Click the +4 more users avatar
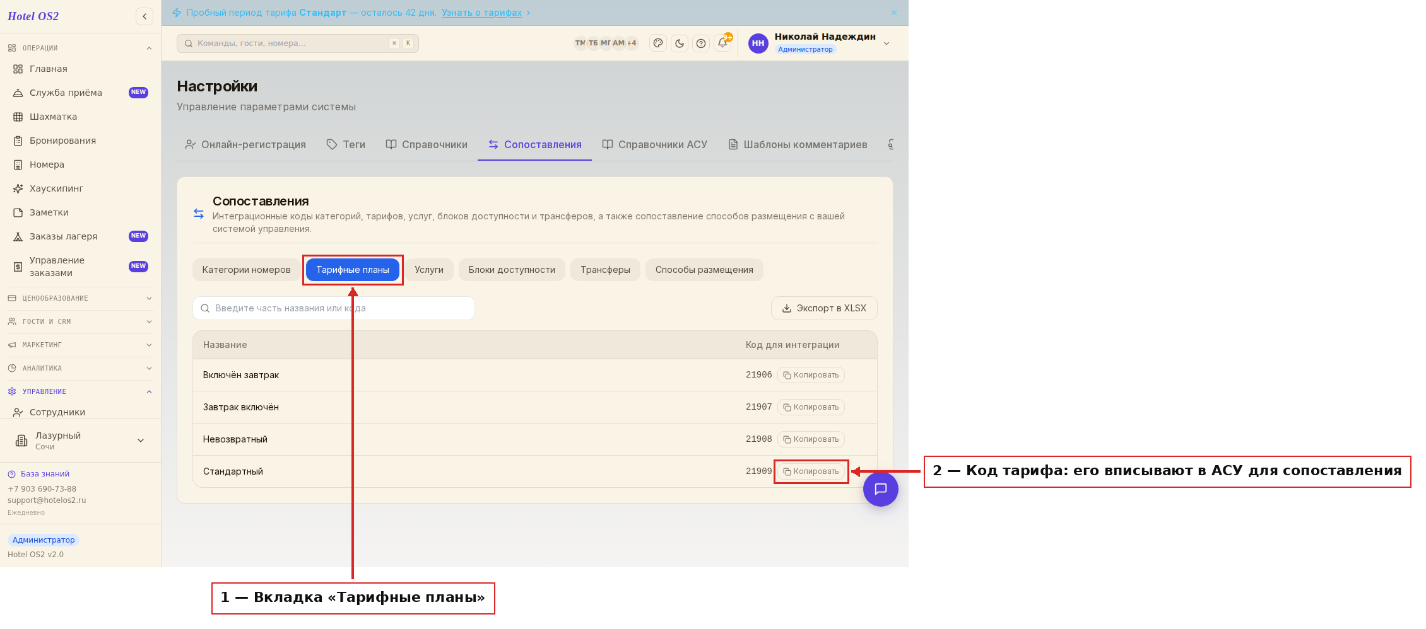Screen dimensions: 1426x629 pyautogui.click(x=632, y=43)
